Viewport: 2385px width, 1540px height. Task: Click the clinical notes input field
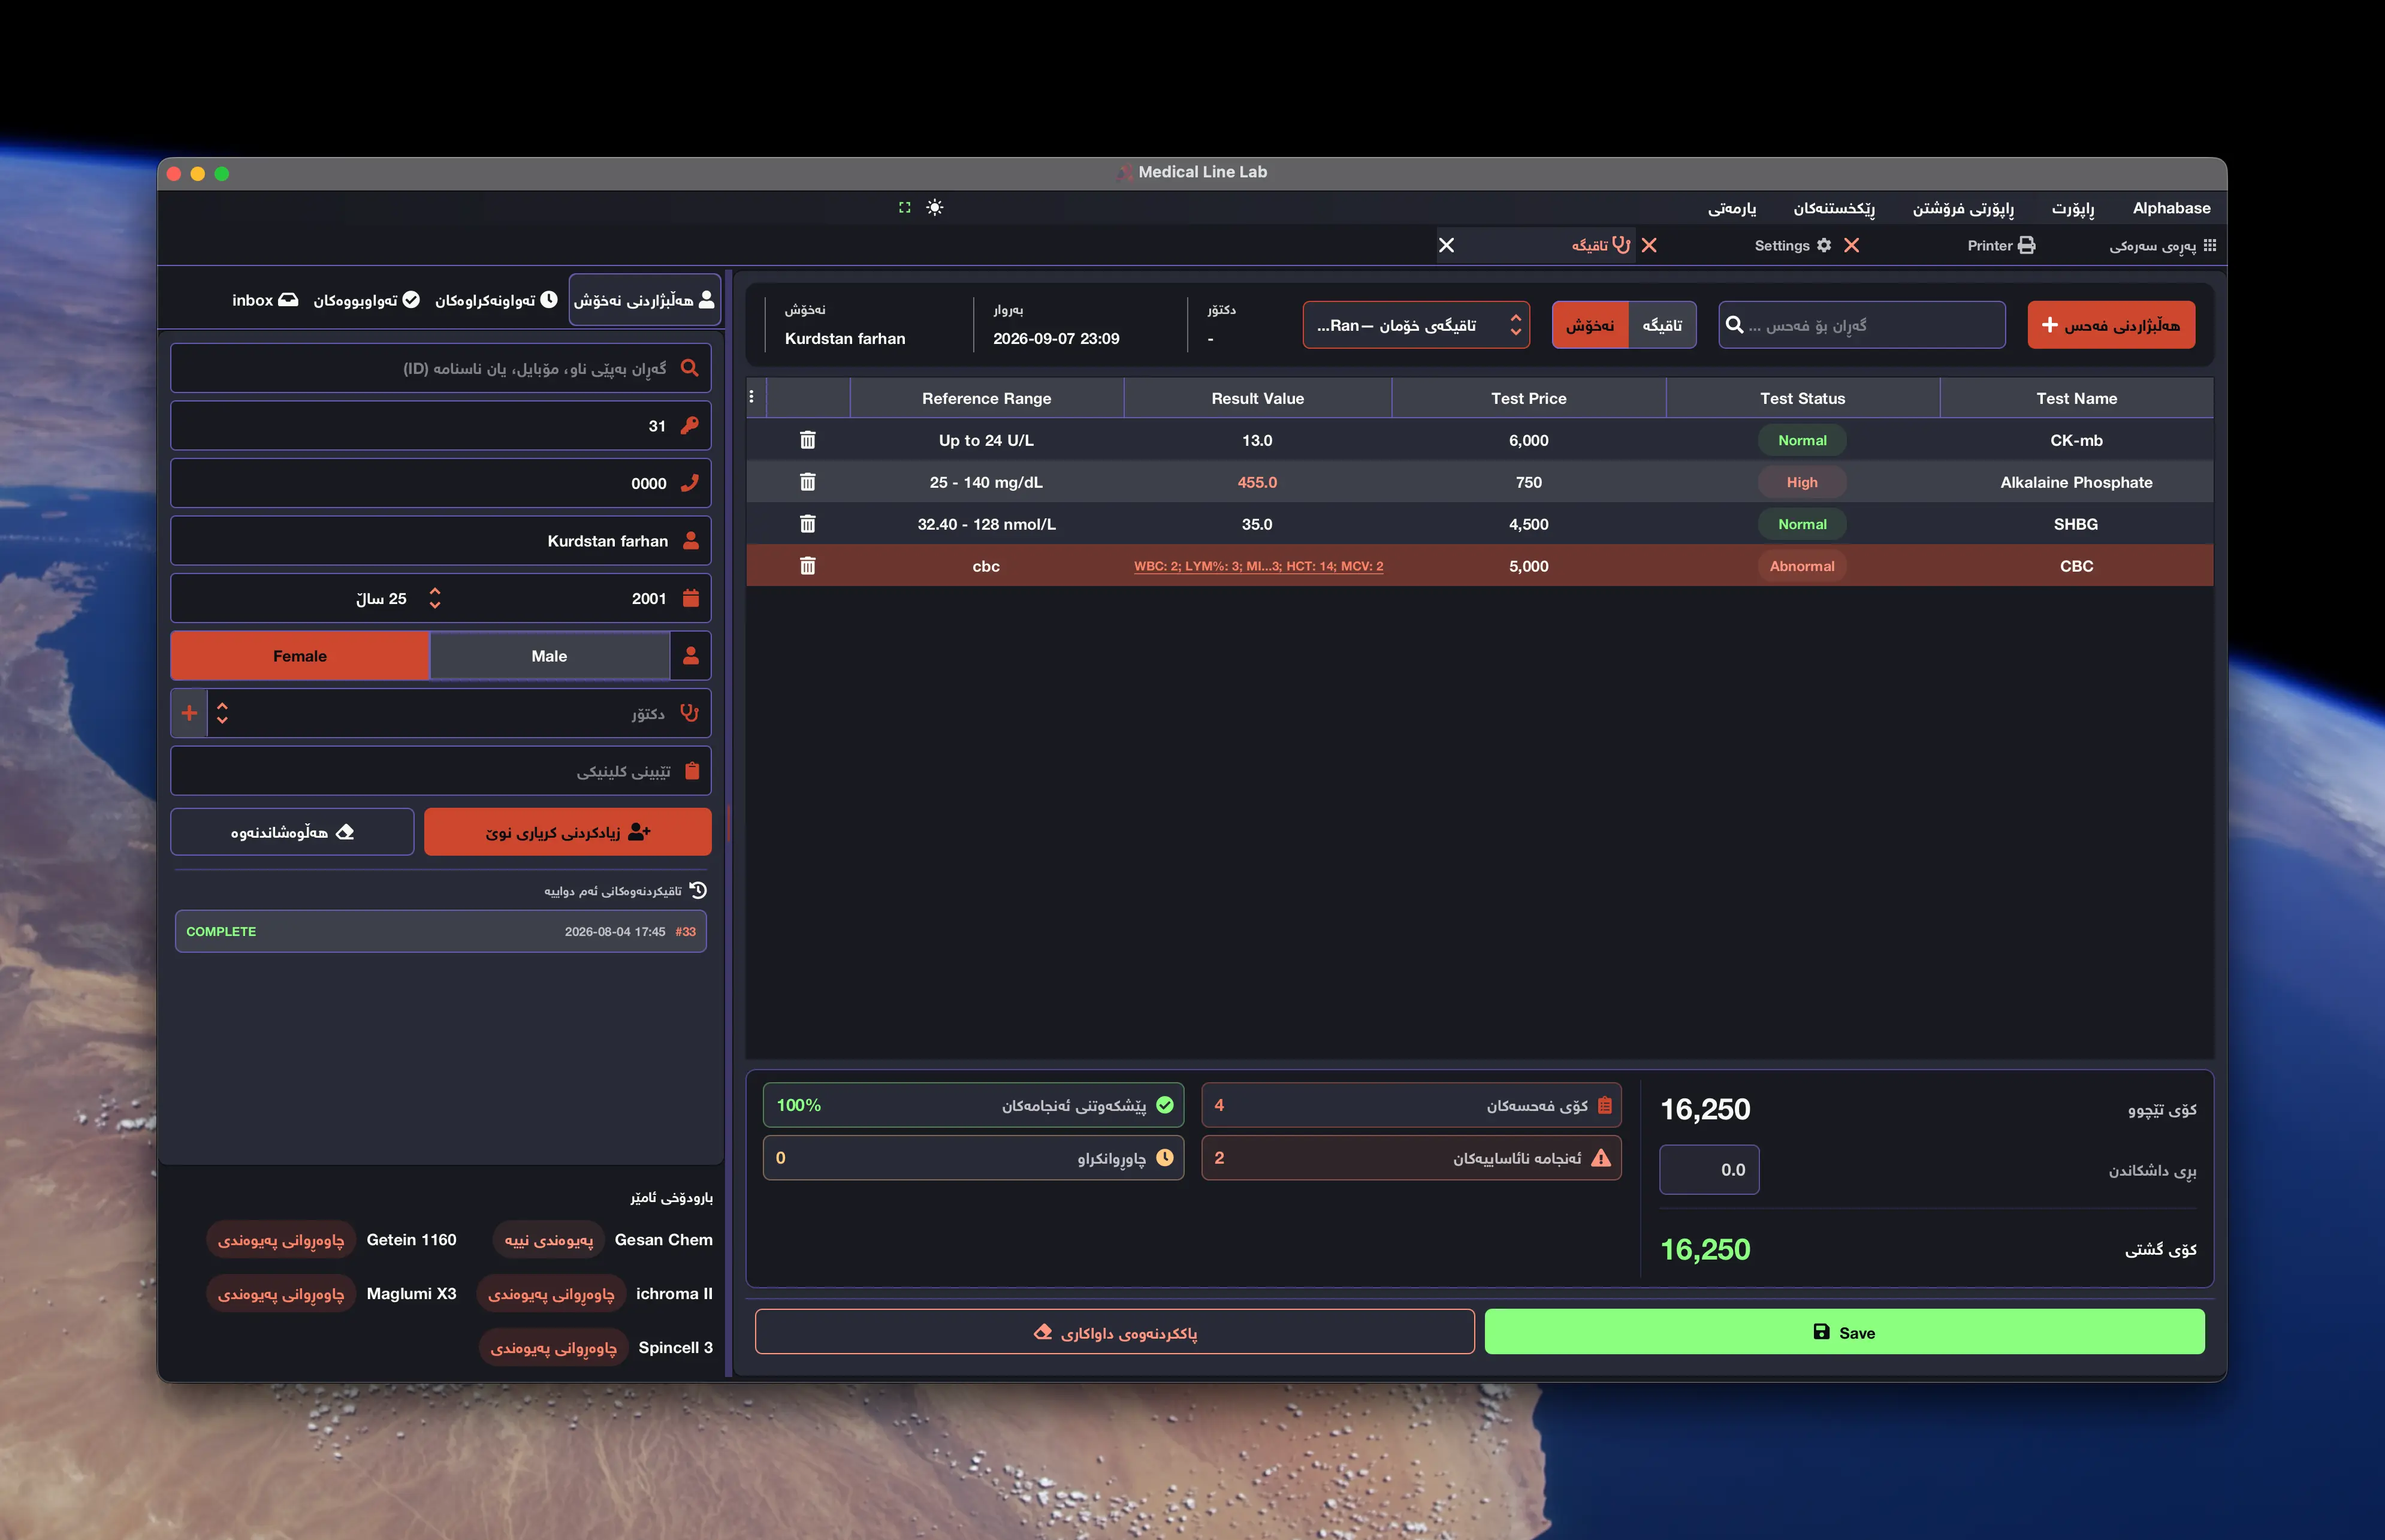[x=441, y=771]
